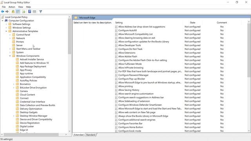Click the Computer Configuration node icon
The image size is (251, 141).
pyautogui.click(x=6, y=21)
